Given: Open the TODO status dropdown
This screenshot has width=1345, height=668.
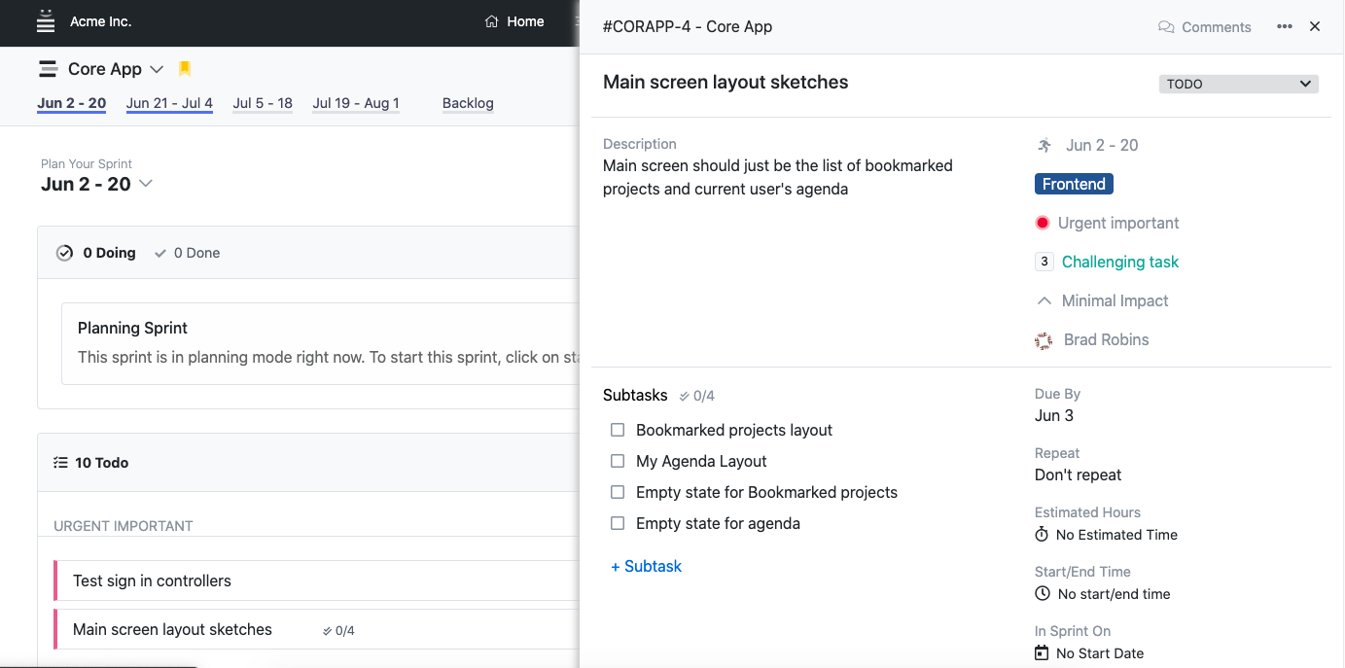Looking at the screenshot, I should coord(1238,85).
